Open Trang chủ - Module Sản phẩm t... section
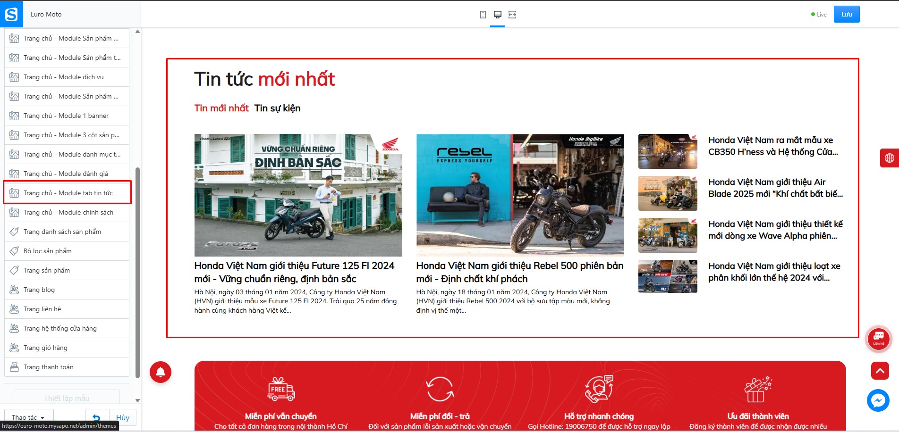Viewport: 899px width, 432px height. 67,58
